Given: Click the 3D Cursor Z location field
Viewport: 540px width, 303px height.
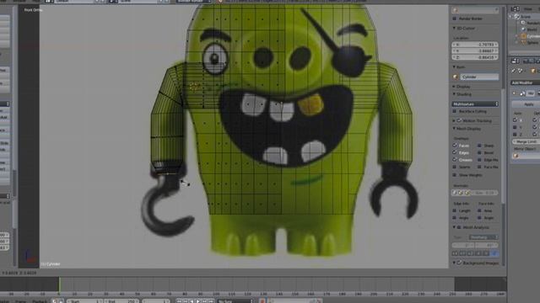Looking at the screenshot, I should coord(475,57).
